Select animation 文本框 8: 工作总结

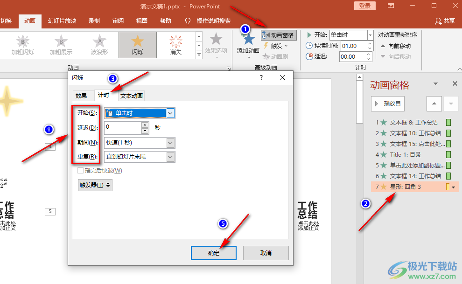tap(413, 123)
